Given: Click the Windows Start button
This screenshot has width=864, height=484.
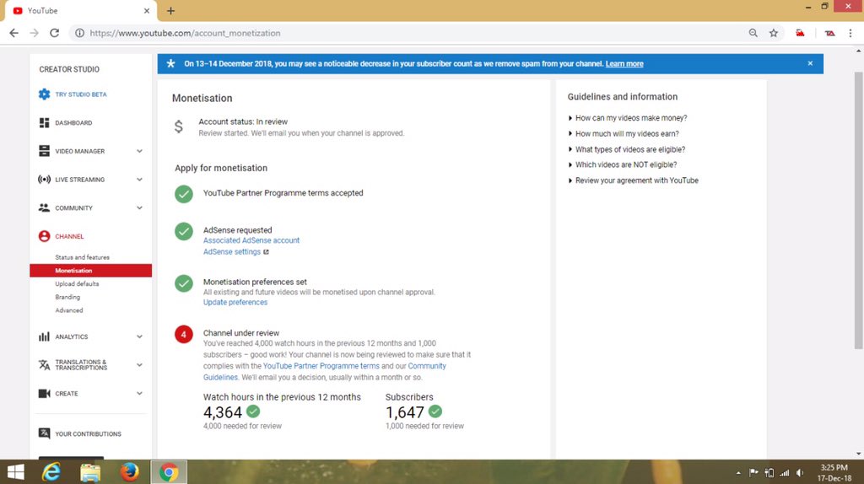Looking at the screenshot, I should pyautogui.click(x=15, y=472).
